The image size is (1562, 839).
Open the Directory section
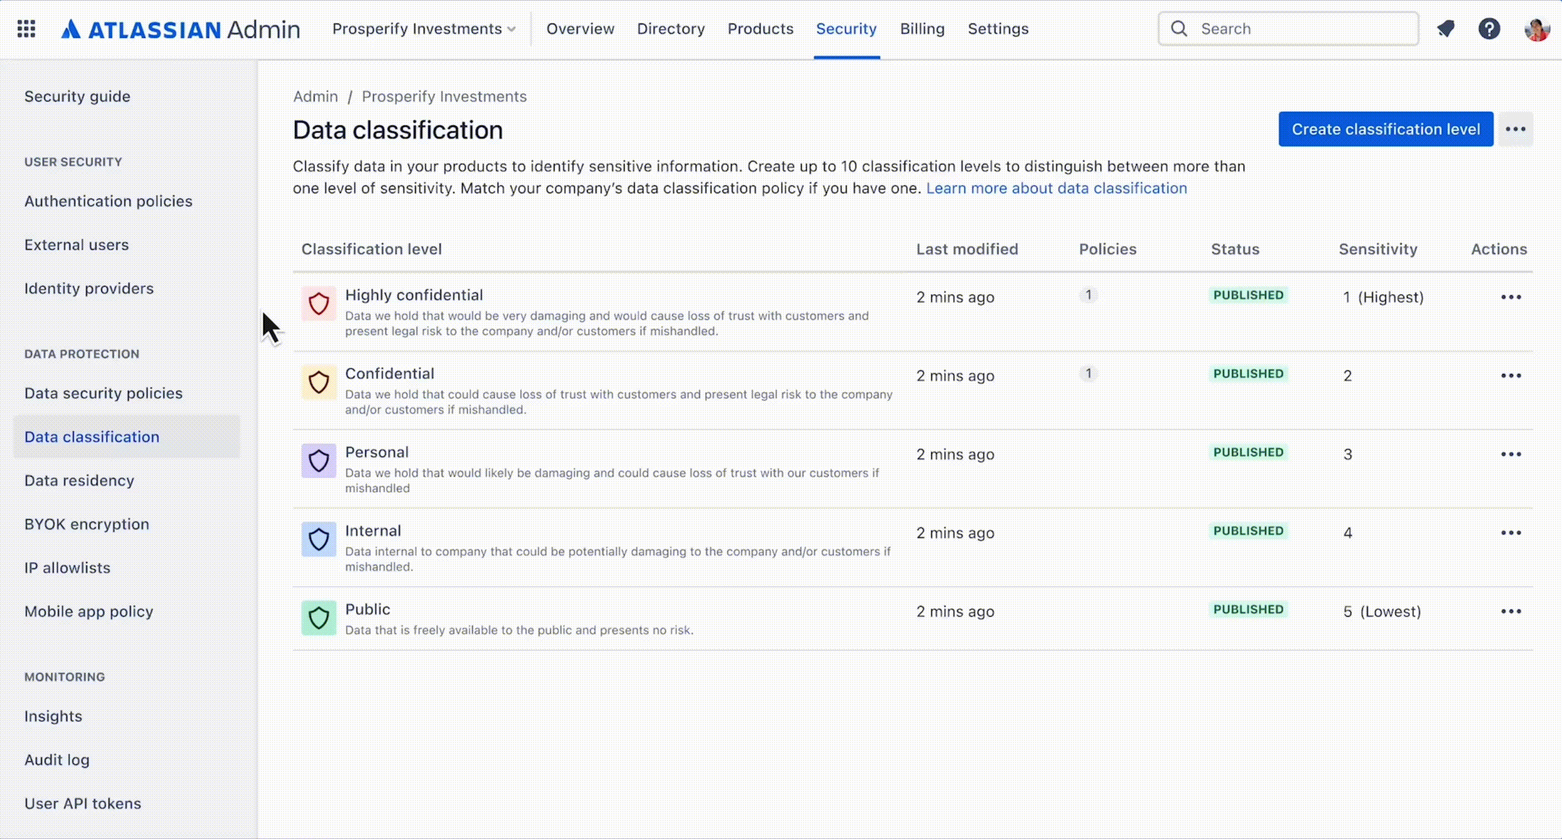[671, 28]
